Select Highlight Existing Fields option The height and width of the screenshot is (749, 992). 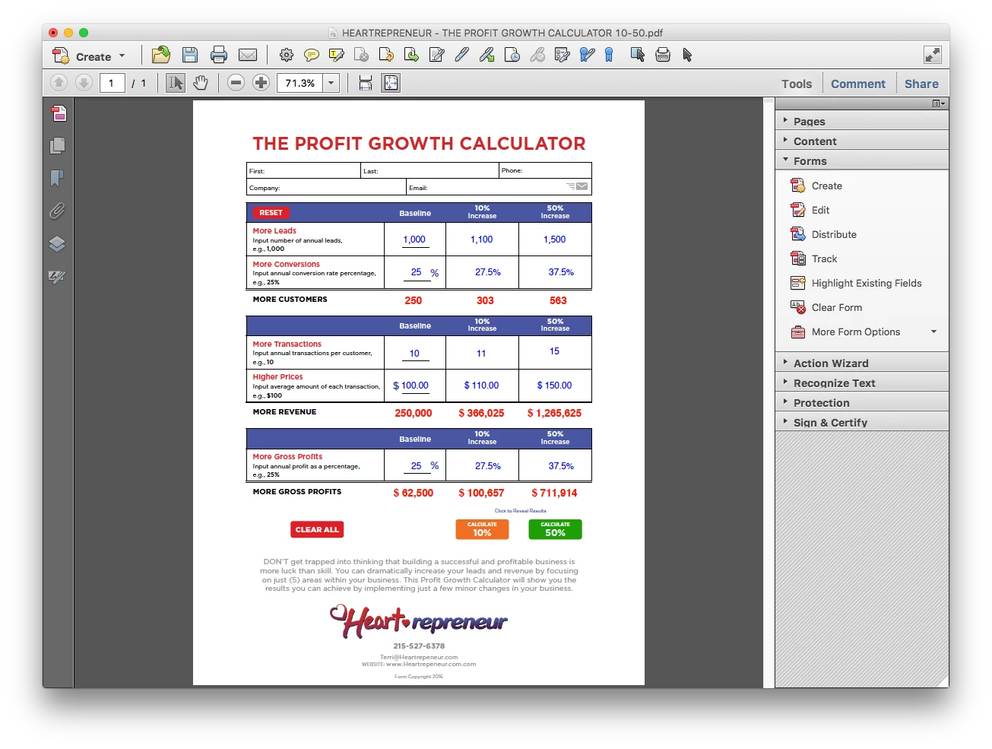pyautogui.click(x=856, y=283)
